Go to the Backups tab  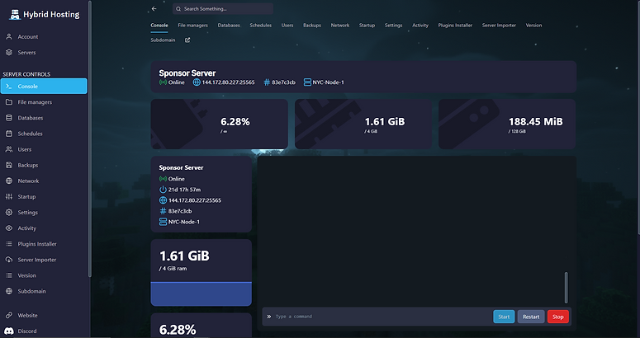(312, 26)
